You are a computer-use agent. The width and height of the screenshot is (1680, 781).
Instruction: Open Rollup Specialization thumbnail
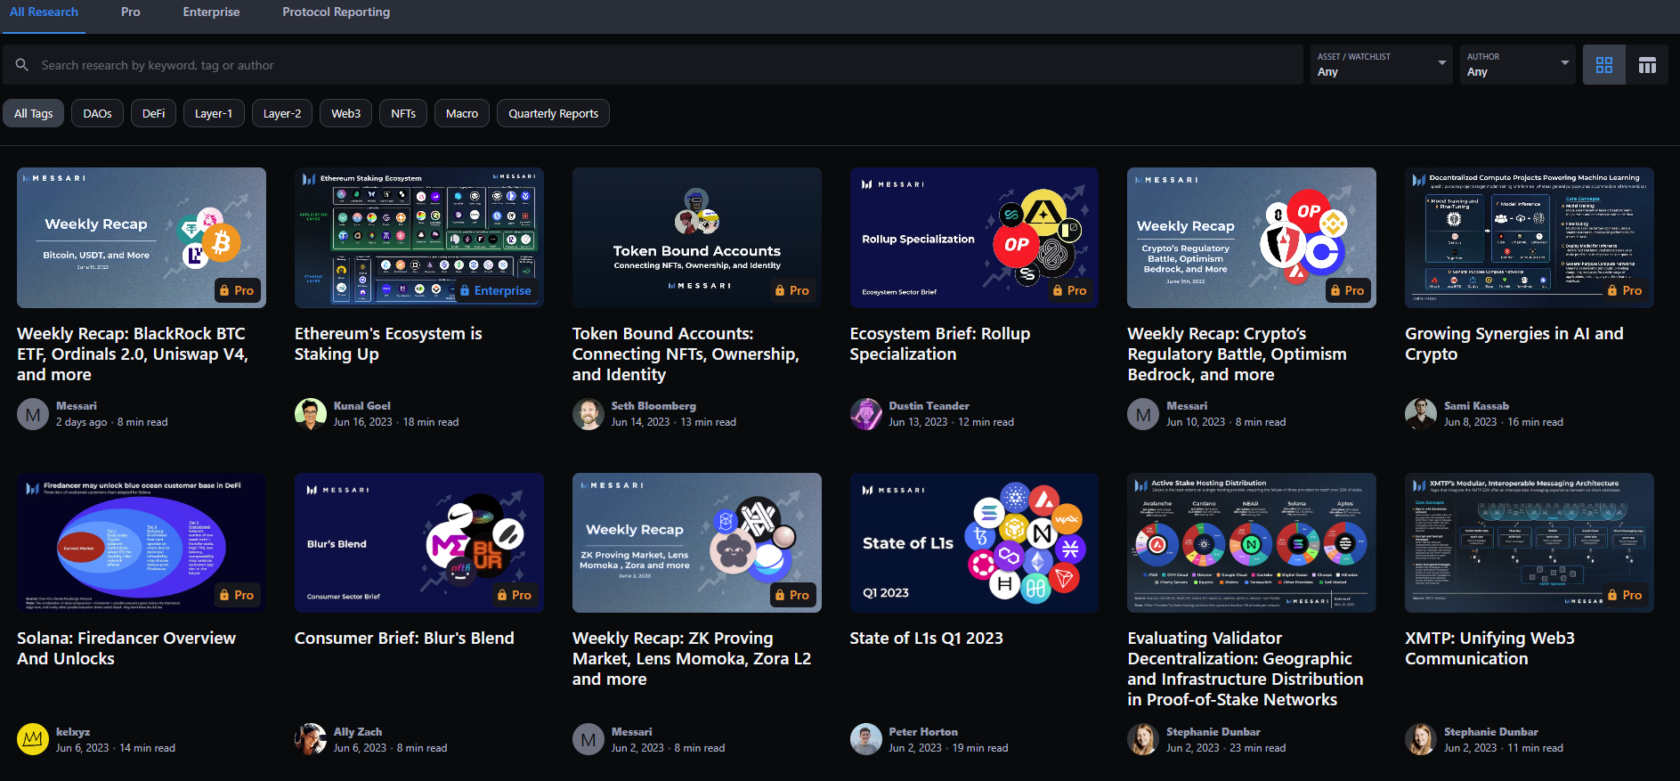[x=974, y=238]
